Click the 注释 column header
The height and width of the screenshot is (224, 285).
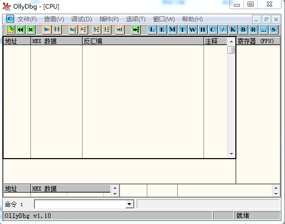(215, 41)
